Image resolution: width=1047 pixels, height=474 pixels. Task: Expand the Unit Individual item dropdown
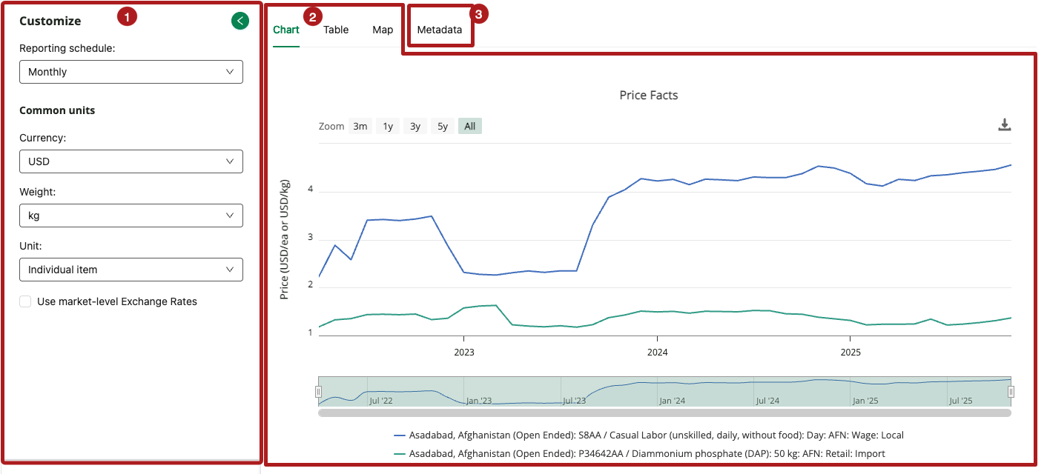pos(131,270)
